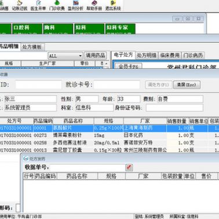219x219 pixels.
Task: Click the 会员卡F6 button
Action: [129, 67]
